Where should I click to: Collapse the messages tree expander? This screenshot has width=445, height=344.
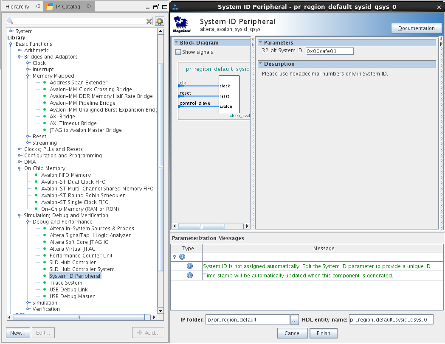[x=175, y=257]
